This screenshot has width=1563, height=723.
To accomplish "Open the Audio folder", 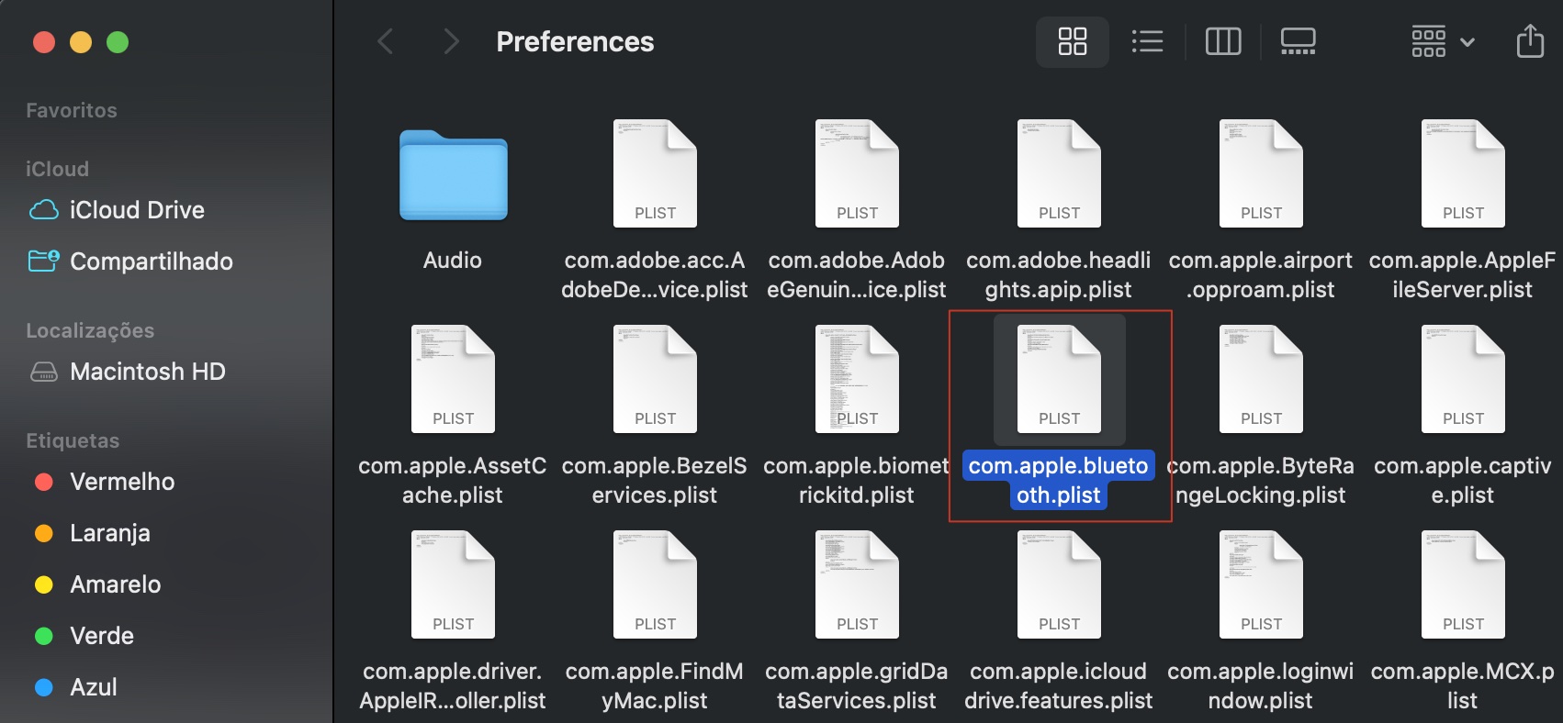I will pos(453,175).
